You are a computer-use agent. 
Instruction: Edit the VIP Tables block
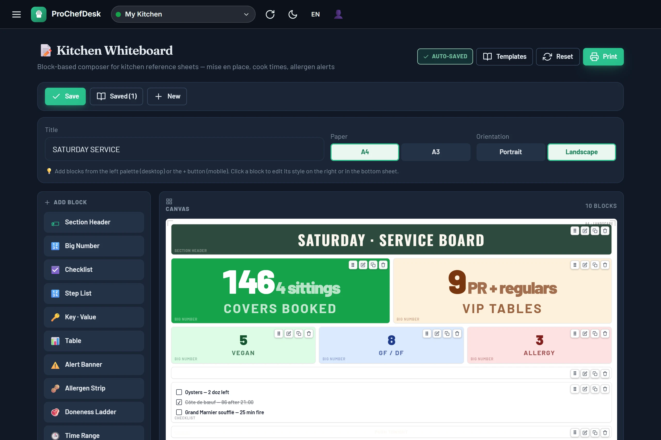point(585,265)
